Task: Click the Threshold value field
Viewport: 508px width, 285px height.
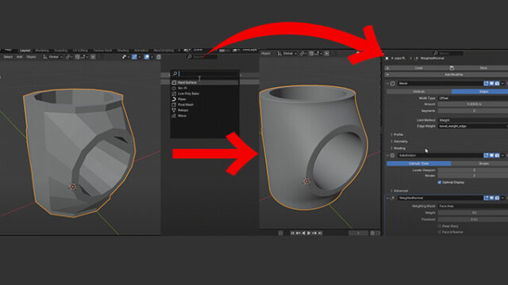Action: pos(473,219)
